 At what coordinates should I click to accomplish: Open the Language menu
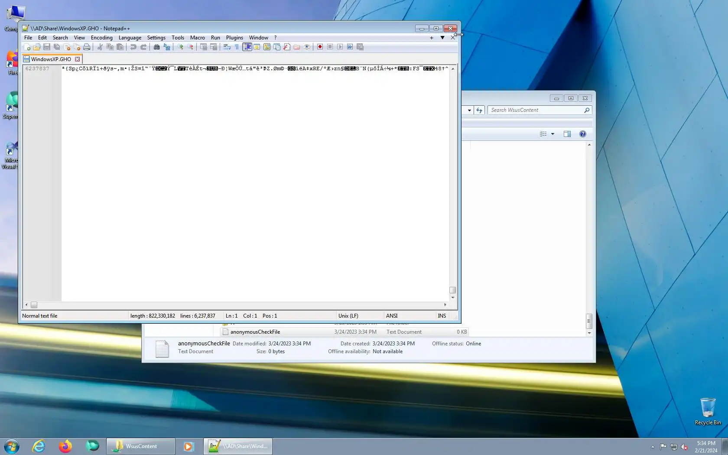[x=130, y=38]
